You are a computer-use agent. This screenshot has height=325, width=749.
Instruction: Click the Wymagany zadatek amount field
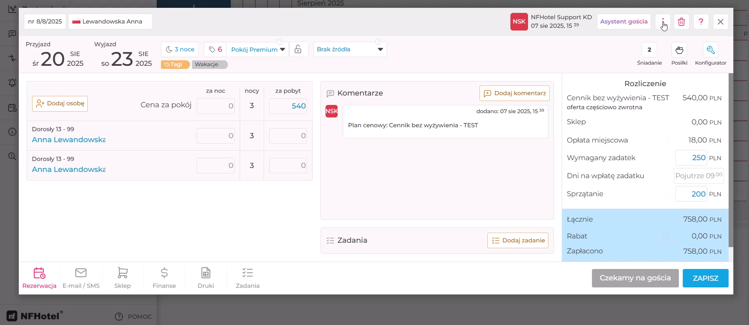tap(691, 158)
